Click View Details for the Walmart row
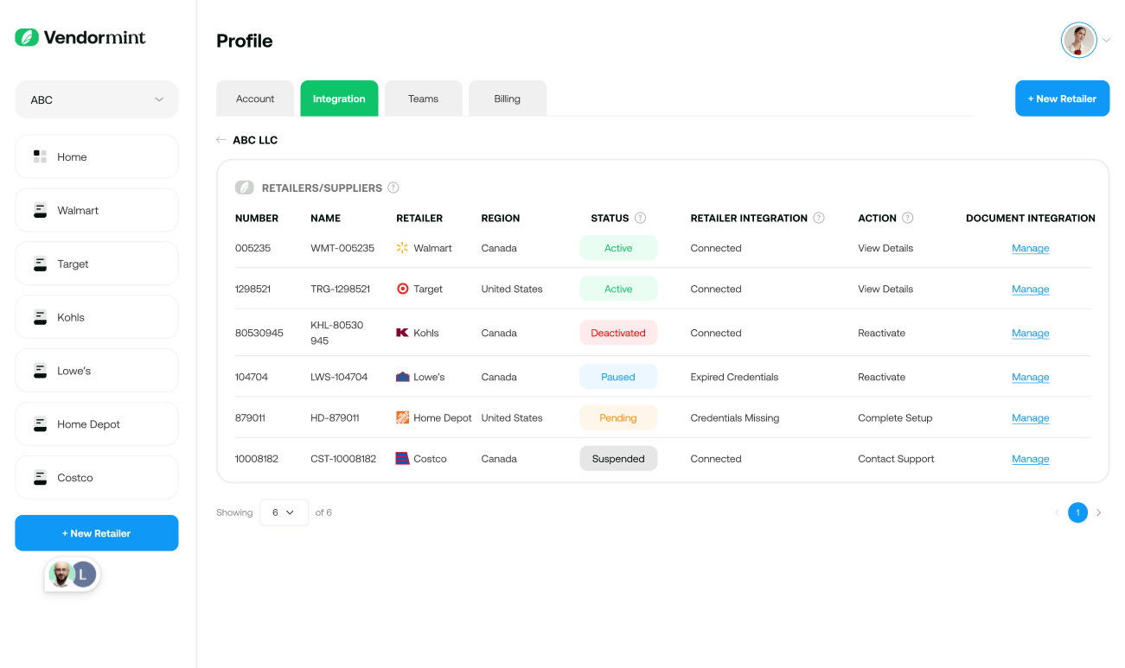 pyautogui.click(x=885, y=248)
